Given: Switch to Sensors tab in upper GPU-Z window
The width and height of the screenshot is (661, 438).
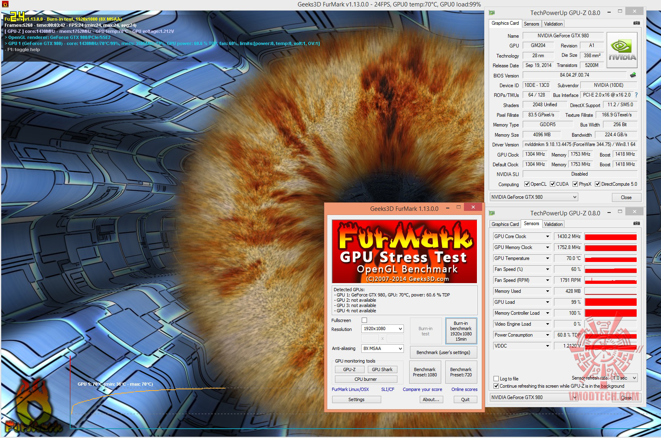Looking at the screenshot, I should (531, 24).
